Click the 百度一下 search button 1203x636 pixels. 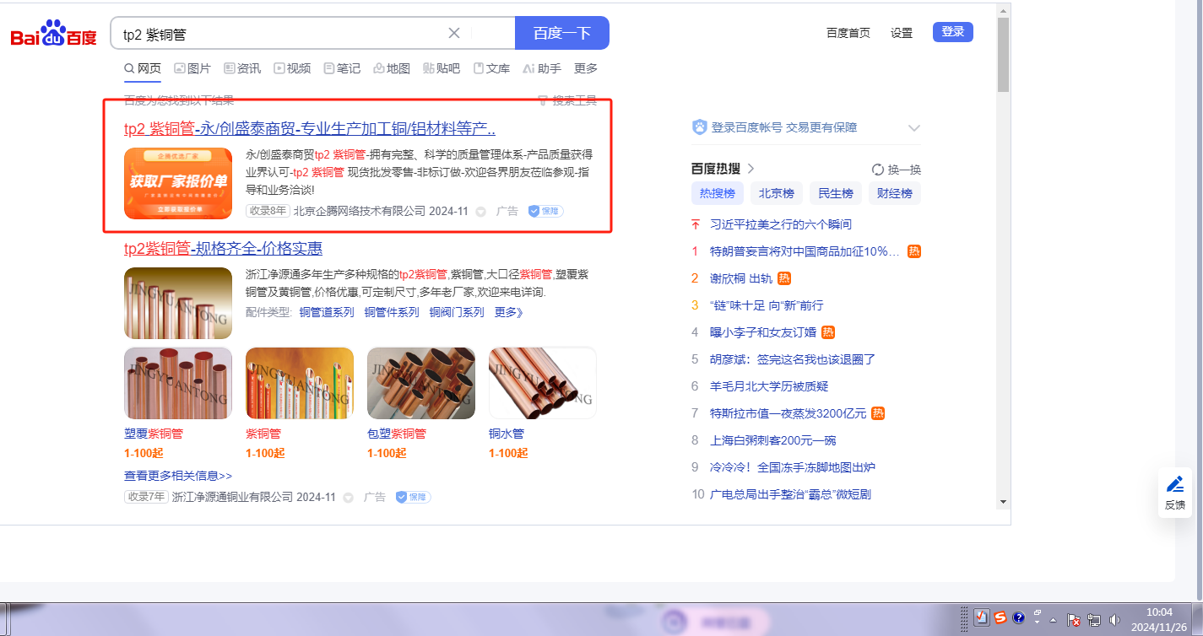[x=562, y=34]
